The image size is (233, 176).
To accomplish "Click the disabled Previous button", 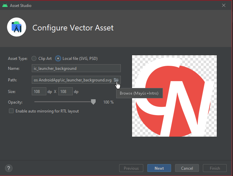I will click(131, 168).
